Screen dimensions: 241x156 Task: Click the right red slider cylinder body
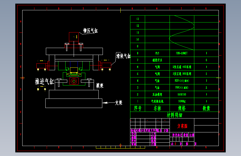coord(106,65)
